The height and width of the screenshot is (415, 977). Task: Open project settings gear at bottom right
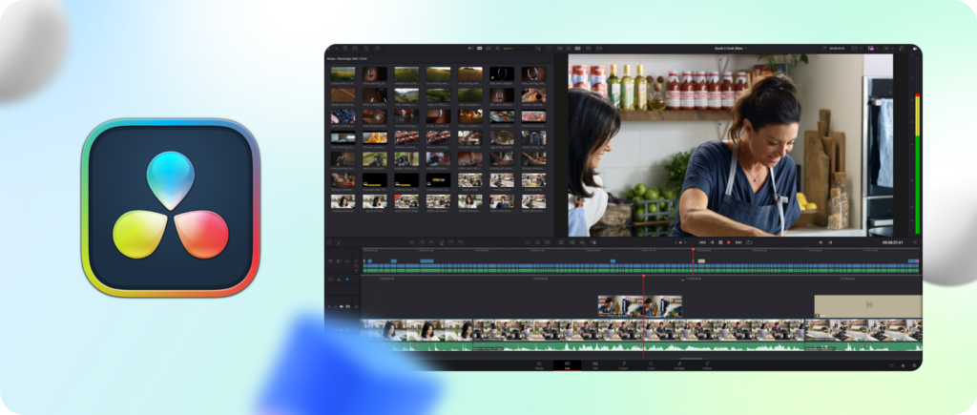[x=914, y=365]
